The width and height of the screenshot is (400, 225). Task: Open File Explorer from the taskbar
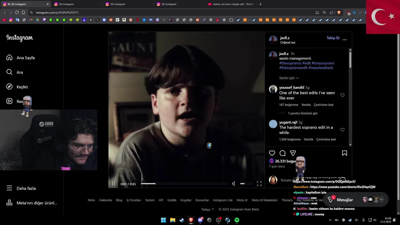point(172,220)
